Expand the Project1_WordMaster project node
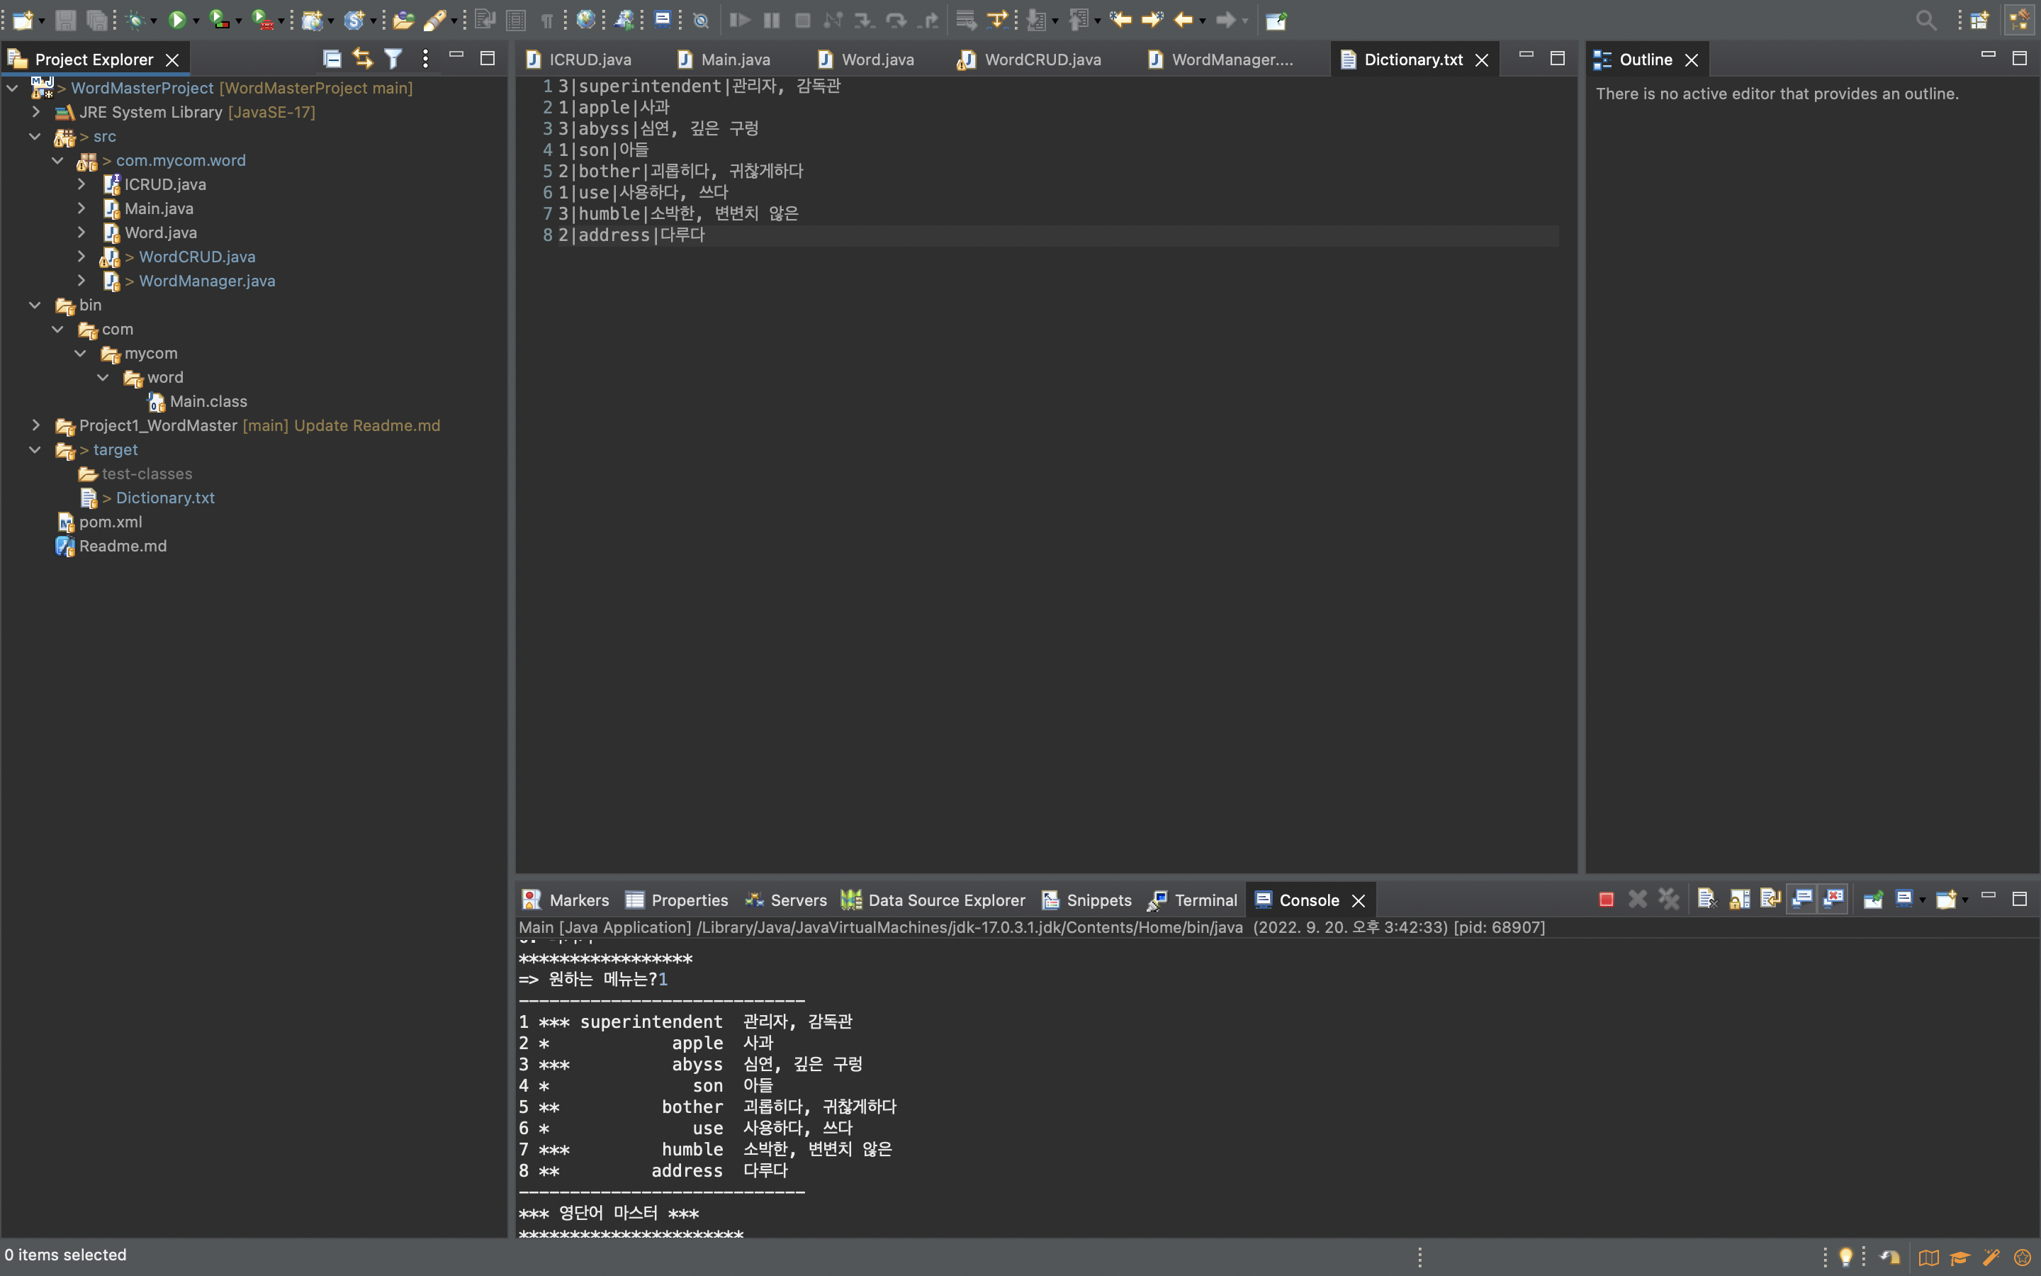Screen dimensions: 2041x1276 point(35,425)
